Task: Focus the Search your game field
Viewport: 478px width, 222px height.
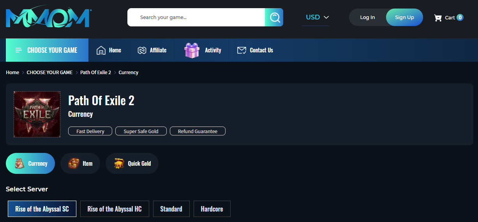Action: tap(196, 17)
